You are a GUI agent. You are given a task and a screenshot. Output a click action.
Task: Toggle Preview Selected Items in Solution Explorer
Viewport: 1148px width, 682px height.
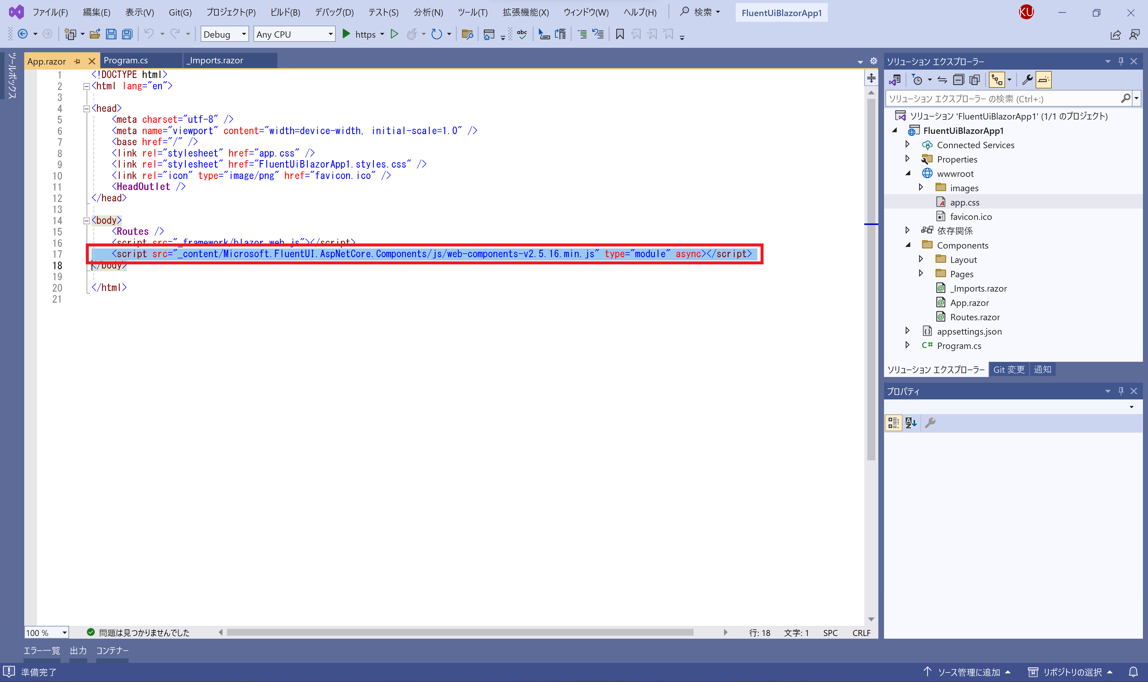tap(1044, 80)
